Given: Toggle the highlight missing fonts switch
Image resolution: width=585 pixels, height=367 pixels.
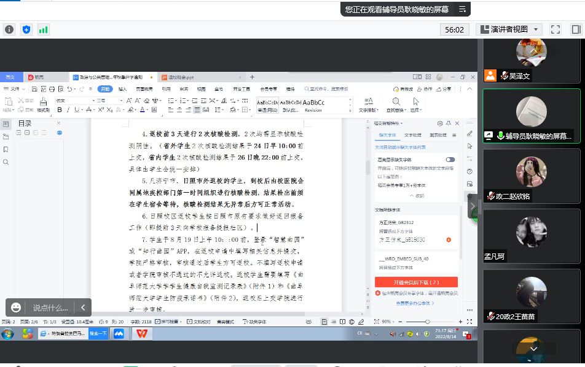Looking at the screenshot, I should coord(450,160).
